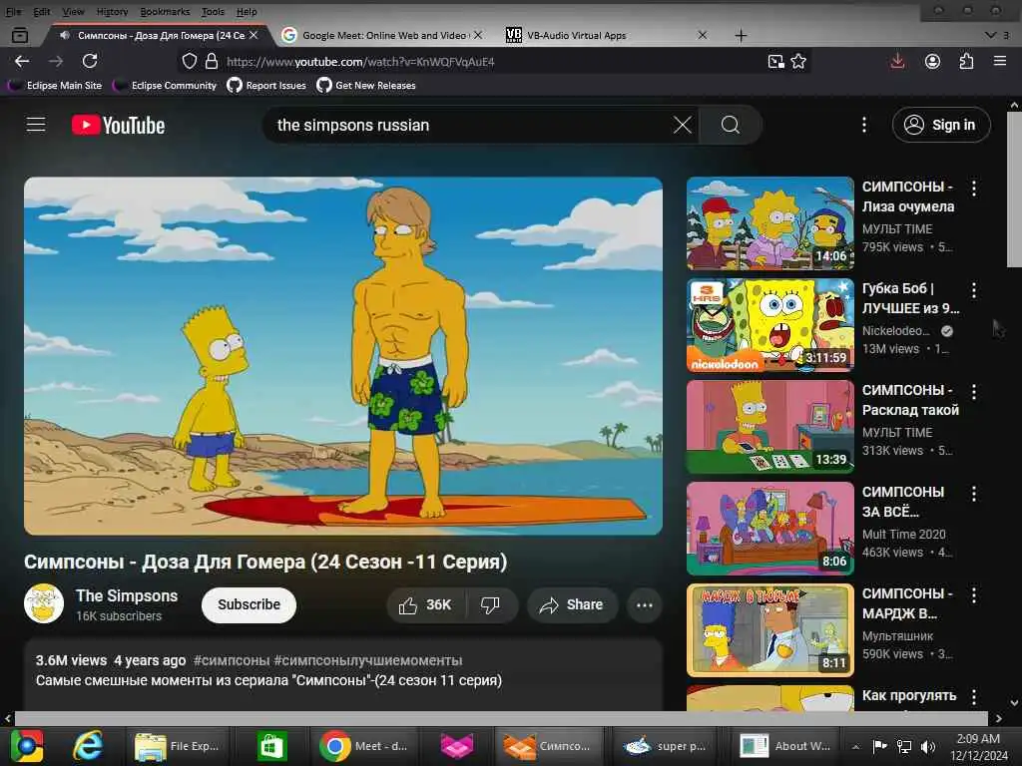Share the video
This screenshot has width=1022, height=766.
point(572,605)
